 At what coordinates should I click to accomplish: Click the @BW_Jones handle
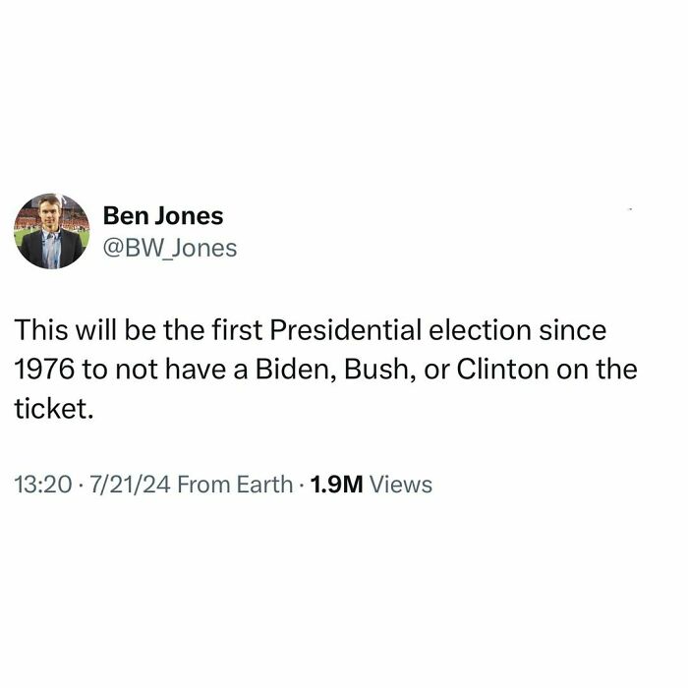pyautogui.click(x=170, y=248)
